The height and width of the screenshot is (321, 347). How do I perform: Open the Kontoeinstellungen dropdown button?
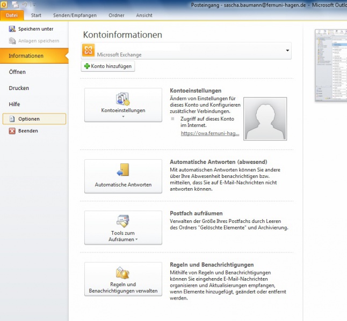pos(123,105)
